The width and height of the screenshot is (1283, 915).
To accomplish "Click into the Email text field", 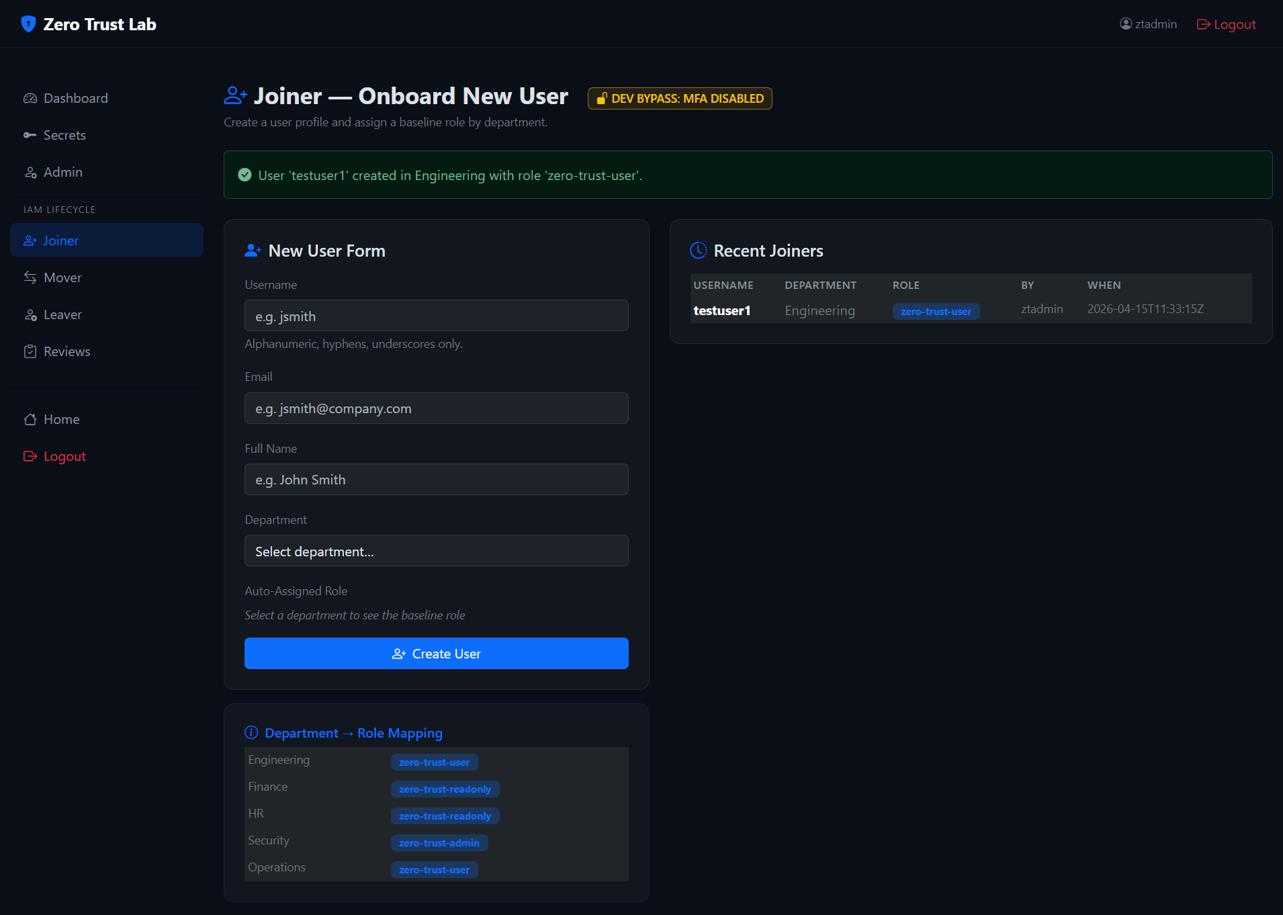I will (x=436, y=408).
